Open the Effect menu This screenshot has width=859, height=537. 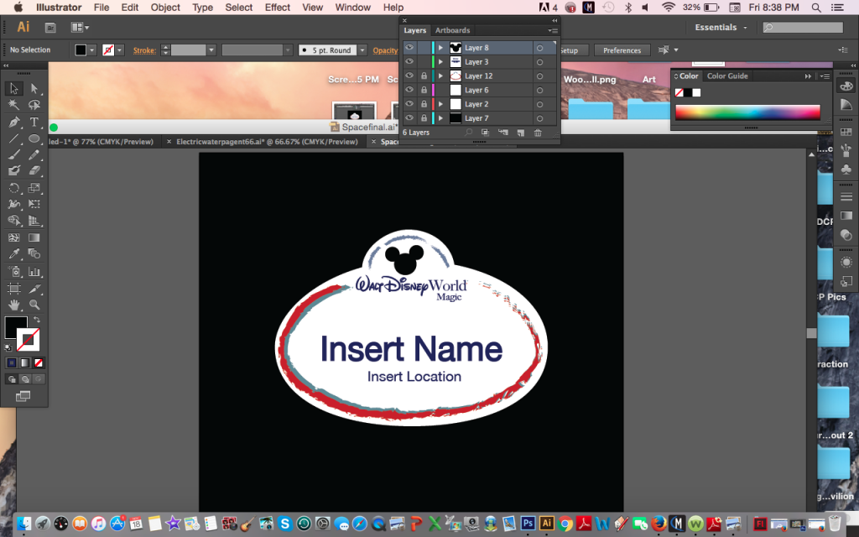pyautogui.click(x=277, y=8)
